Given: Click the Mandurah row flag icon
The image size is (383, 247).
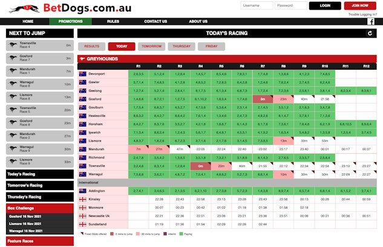Looking at the screenshot, I should (x=82, y=149).
